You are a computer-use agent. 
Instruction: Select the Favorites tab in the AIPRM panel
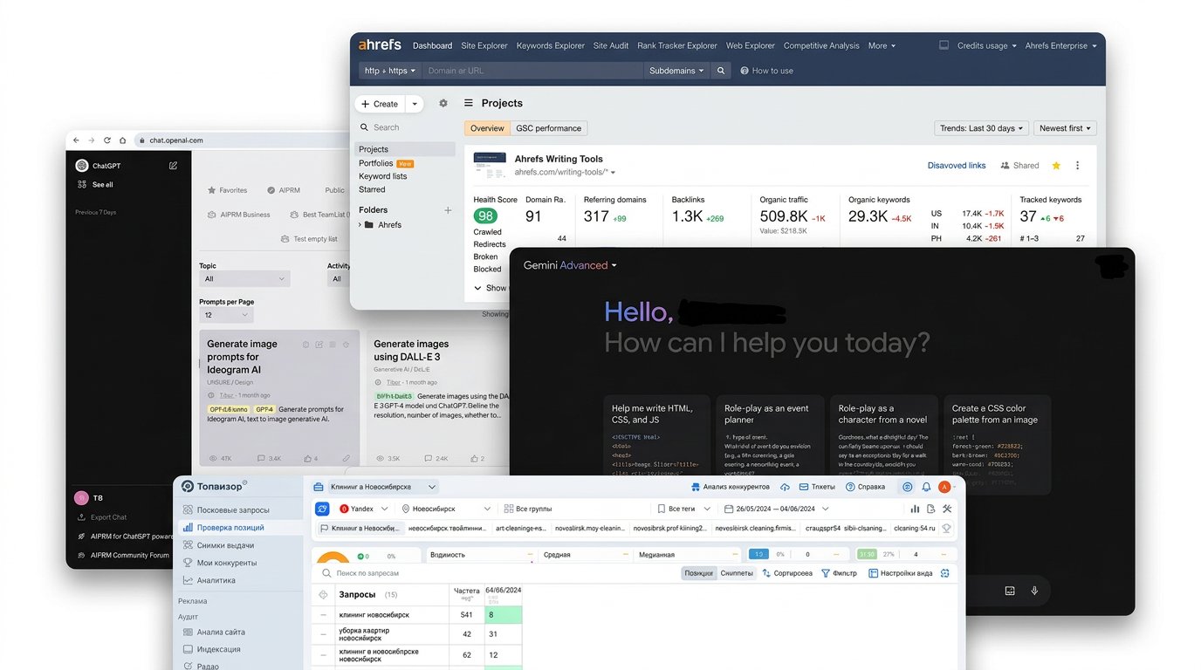[227, 190]
